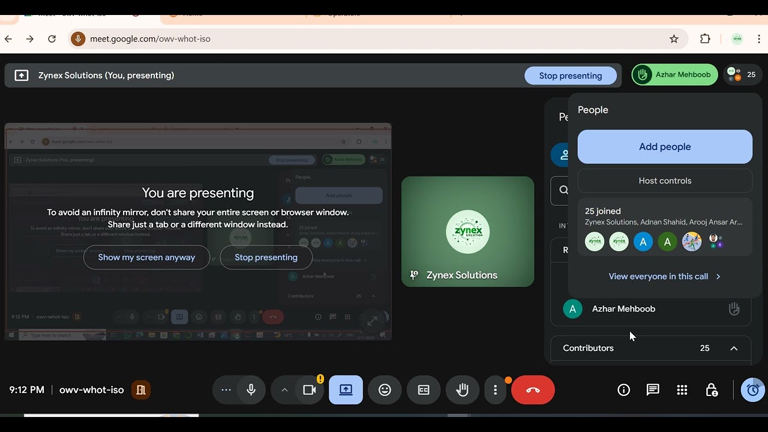Click raised hand icon beside Azhar Mehboob
768x432 pixels.
click(x=734, y=309)
